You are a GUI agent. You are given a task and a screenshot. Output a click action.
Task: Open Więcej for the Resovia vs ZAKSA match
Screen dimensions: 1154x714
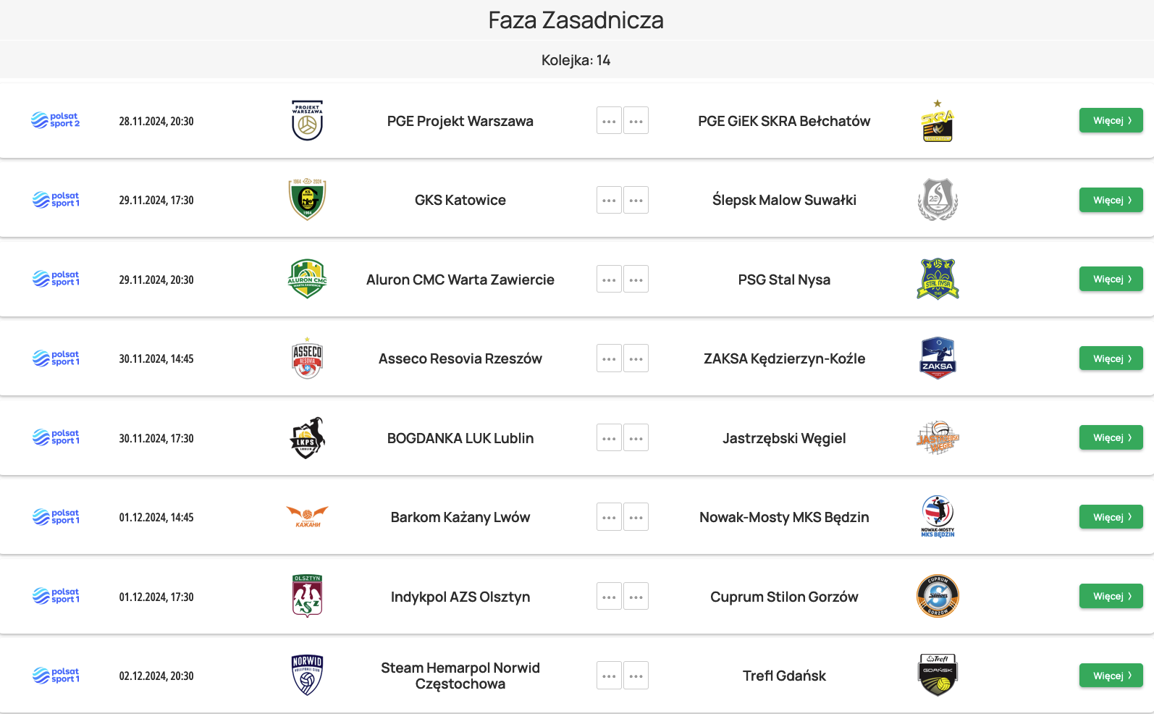click(x=1111, y=358)
